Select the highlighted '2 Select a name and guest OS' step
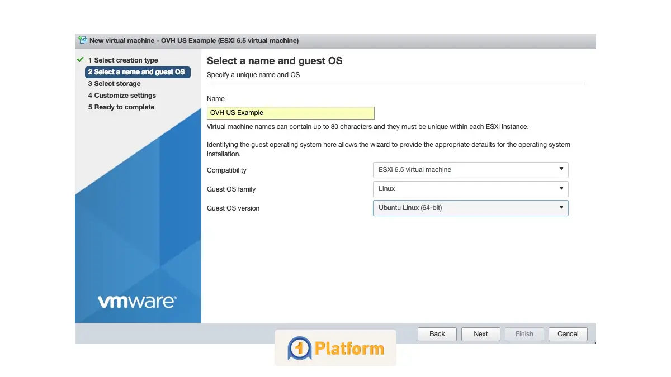Viewport: 671px width, 377px height. [x=137, y=71]
